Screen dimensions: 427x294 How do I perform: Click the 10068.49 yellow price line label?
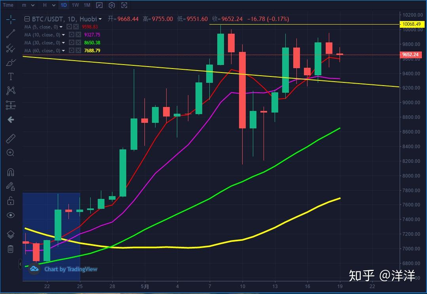pos(412,24)
